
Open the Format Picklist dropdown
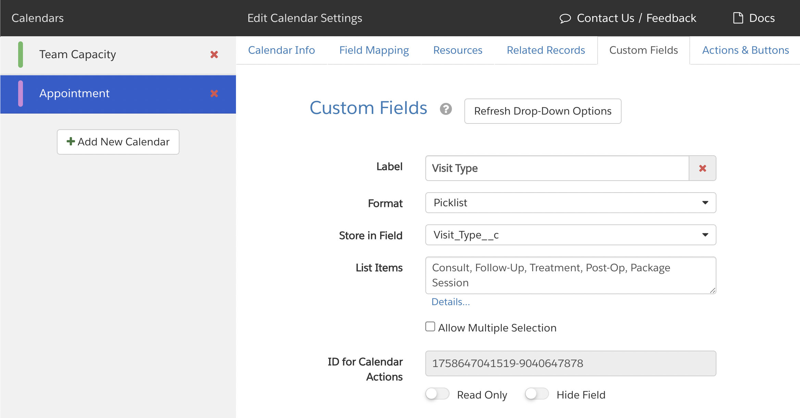tap(570, 203)
